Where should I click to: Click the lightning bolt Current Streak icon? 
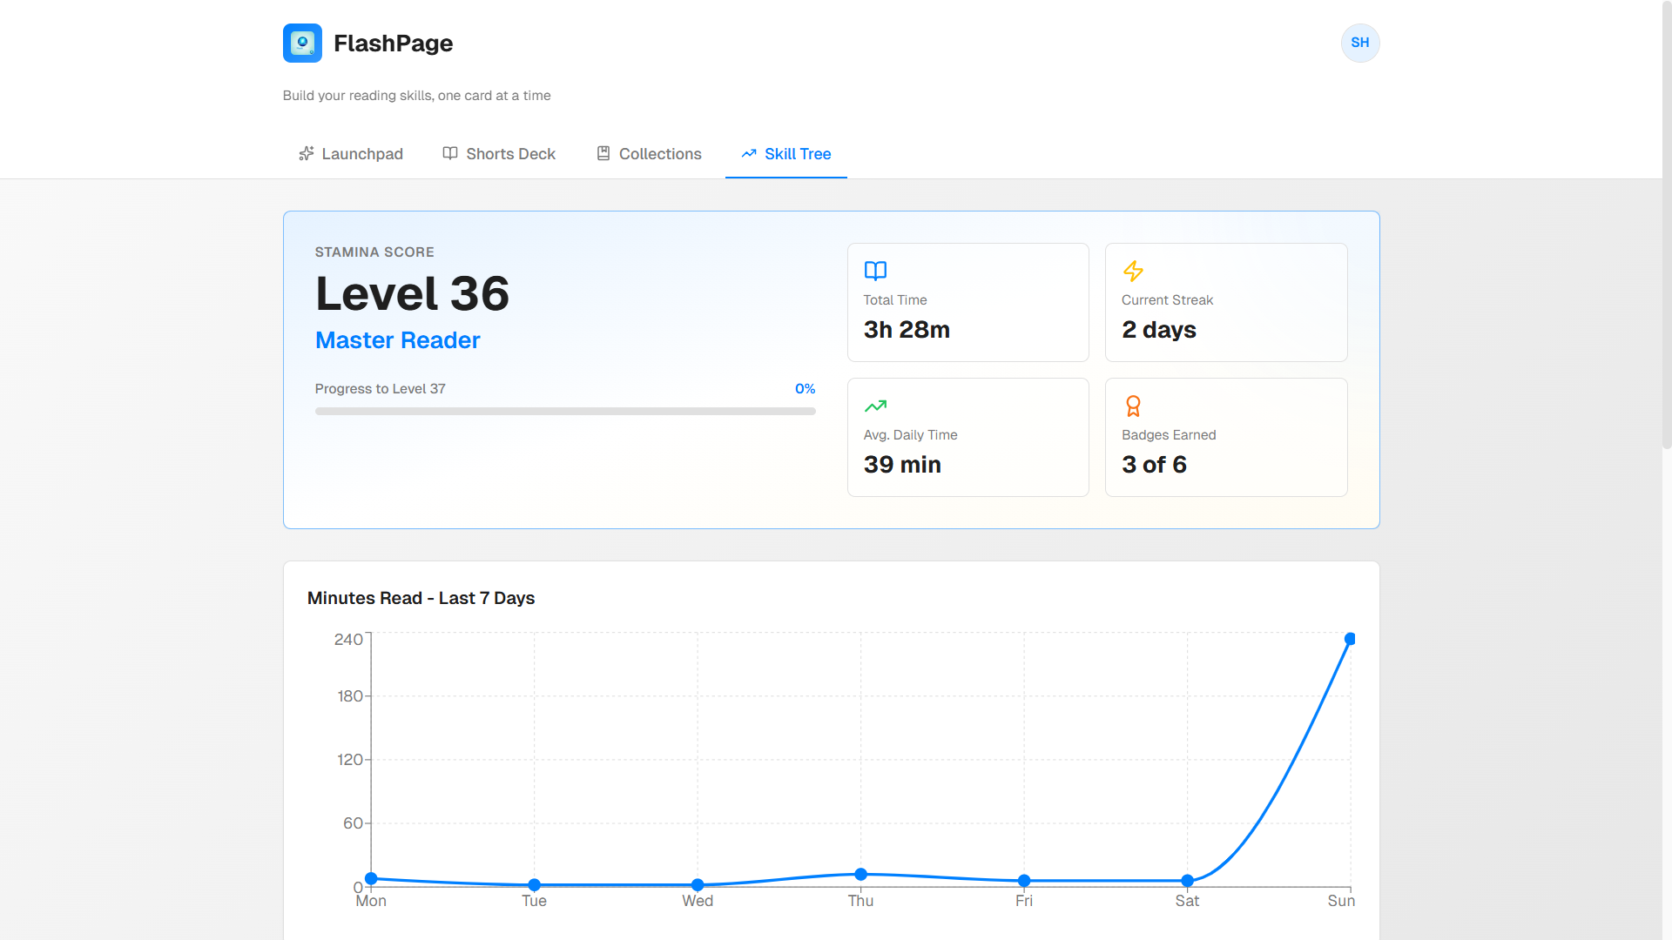point(1133,271)
